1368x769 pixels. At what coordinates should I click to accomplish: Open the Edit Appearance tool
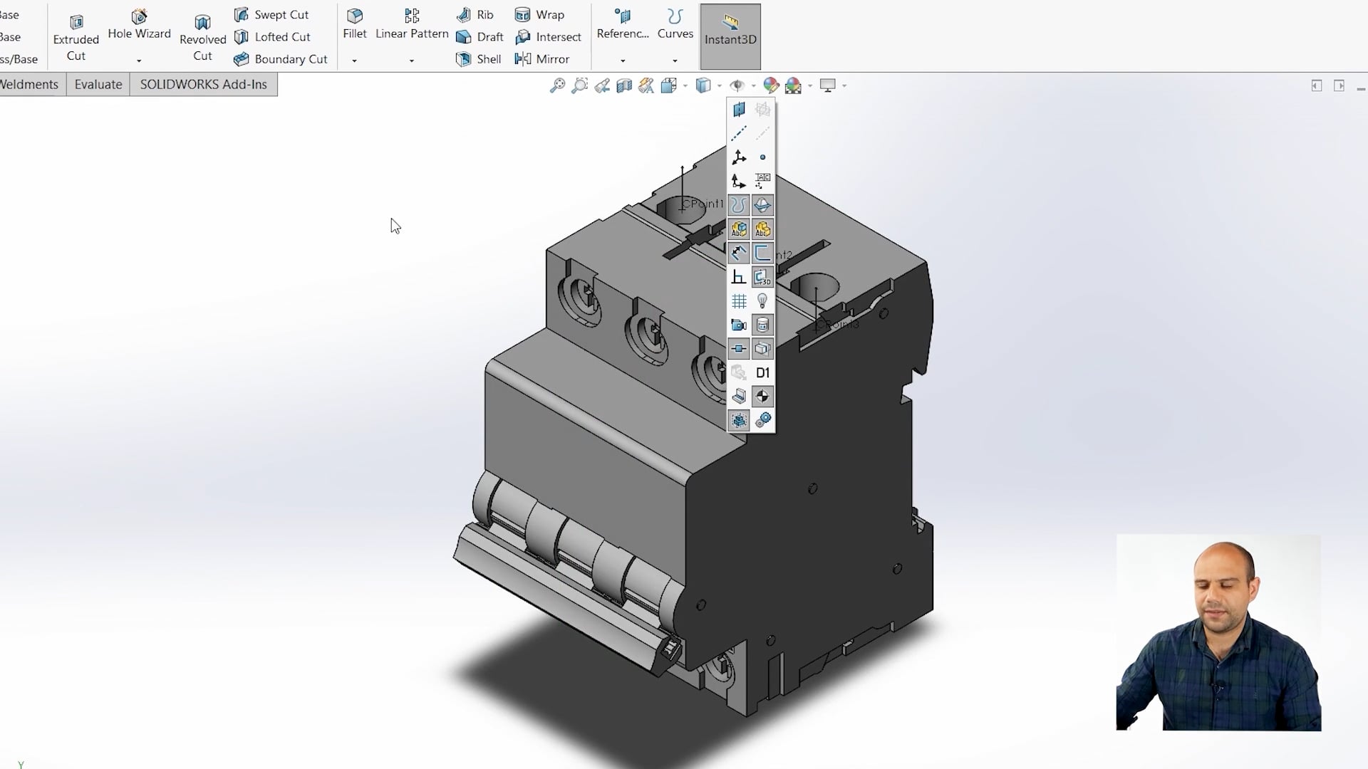pos(770,85)
